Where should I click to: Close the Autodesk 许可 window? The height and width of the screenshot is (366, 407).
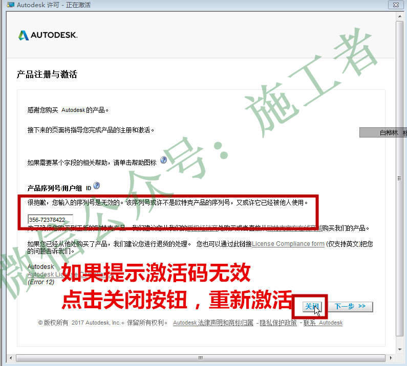[x=396, y=5]
